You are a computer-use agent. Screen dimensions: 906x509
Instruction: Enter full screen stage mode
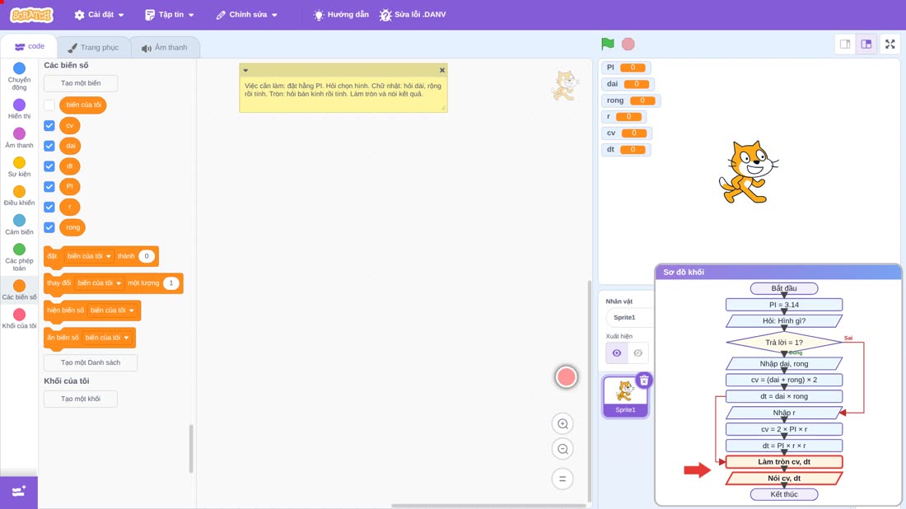click(x=890, y=44)
